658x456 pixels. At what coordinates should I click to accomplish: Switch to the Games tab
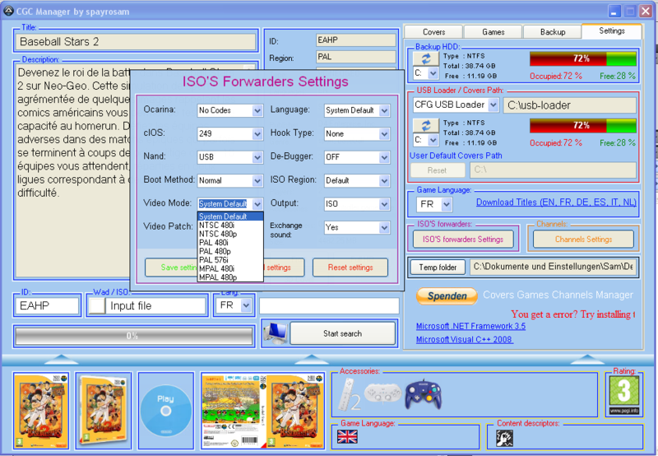(x=493, y=32)
